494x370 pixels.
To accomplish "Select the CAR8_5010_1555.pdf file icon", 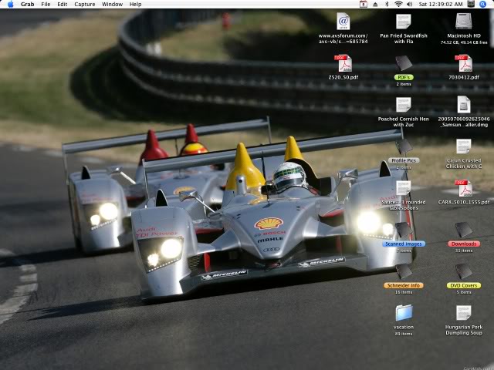I will pos(463,188).
